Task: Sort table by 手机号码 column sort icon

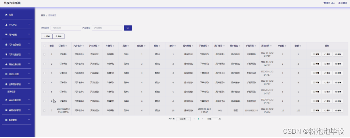Action: point(256,46)
